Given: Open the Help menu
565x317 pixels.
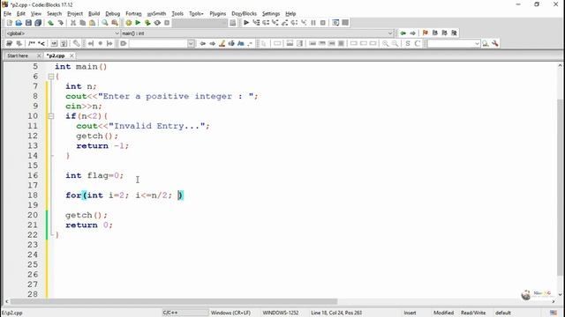Looking at the screenshot, I should coord(290,14).
